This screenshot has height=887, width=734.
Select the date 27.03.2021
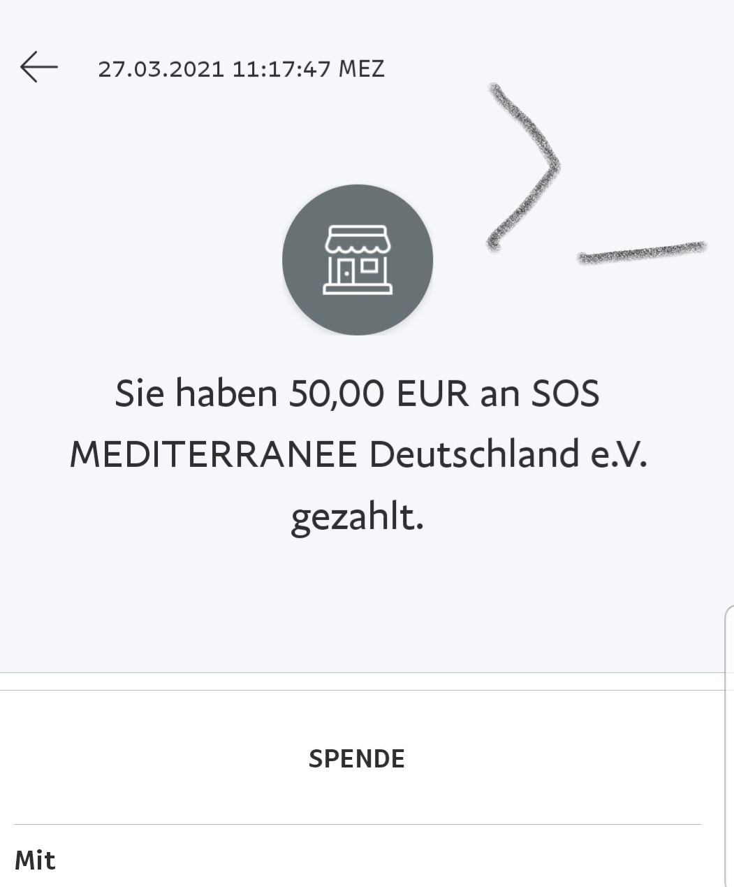coord(161,69)
